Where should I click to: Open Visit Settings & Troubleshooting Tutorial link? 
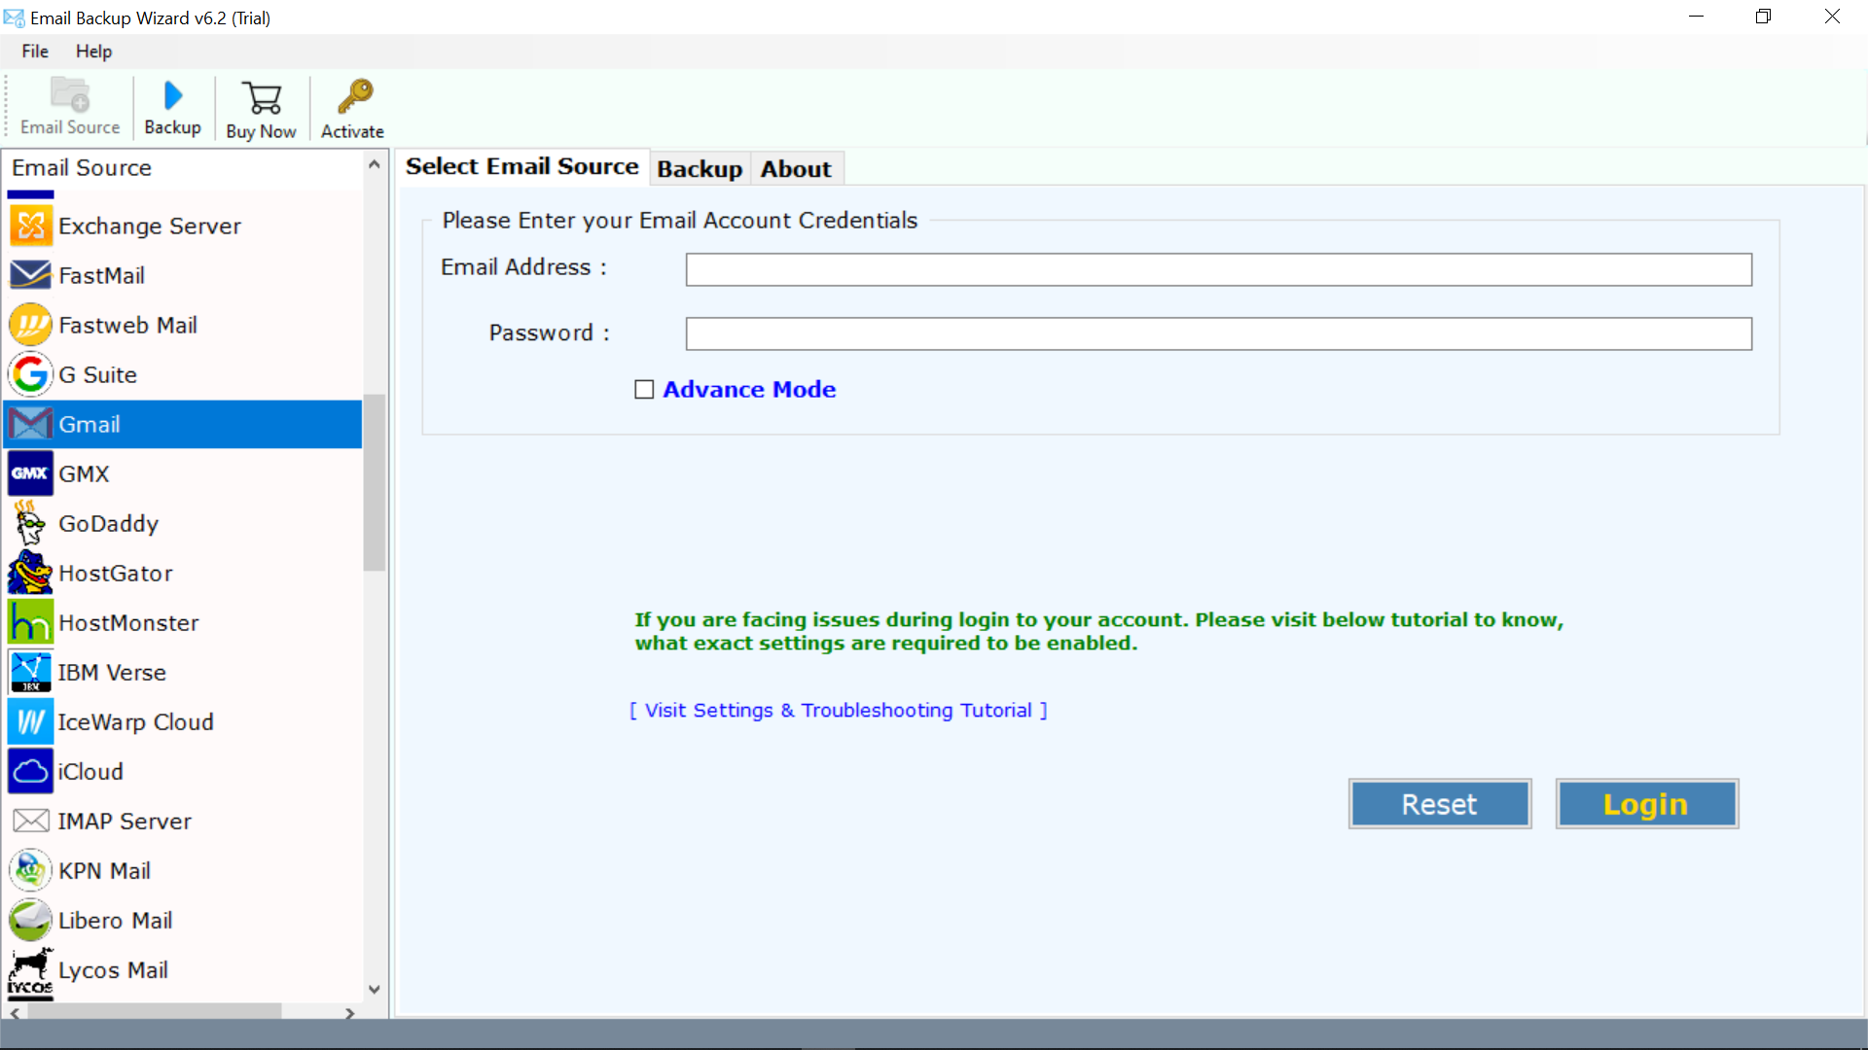point(839,711)
